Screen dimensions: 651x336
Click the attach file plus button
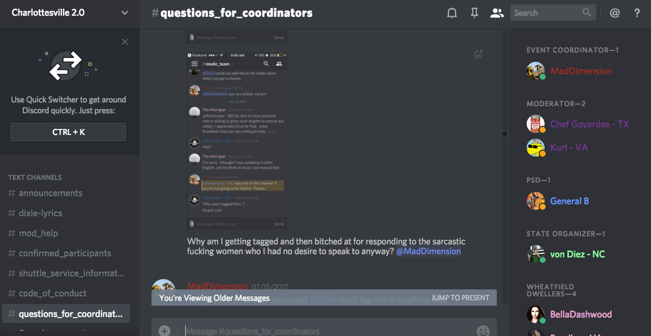point(165,331)
